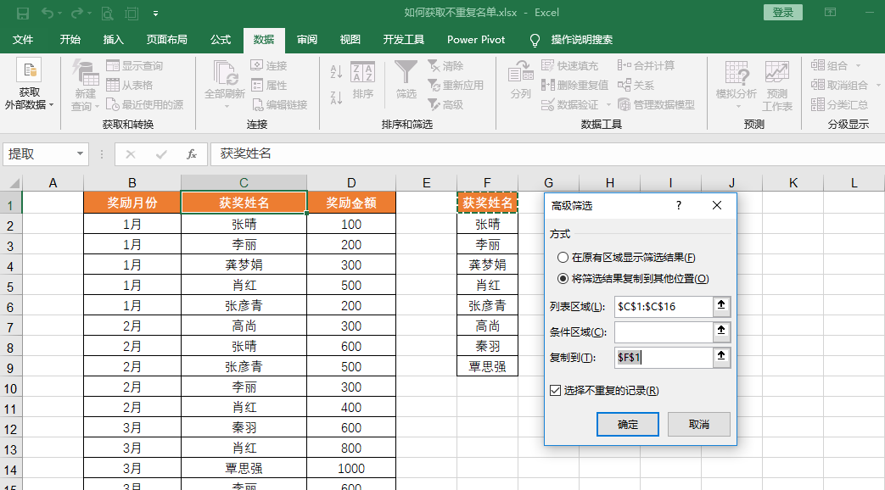Screen dimensions: 885x490
Task: Switch to 开始 (Home) tab
Action: 70,40
